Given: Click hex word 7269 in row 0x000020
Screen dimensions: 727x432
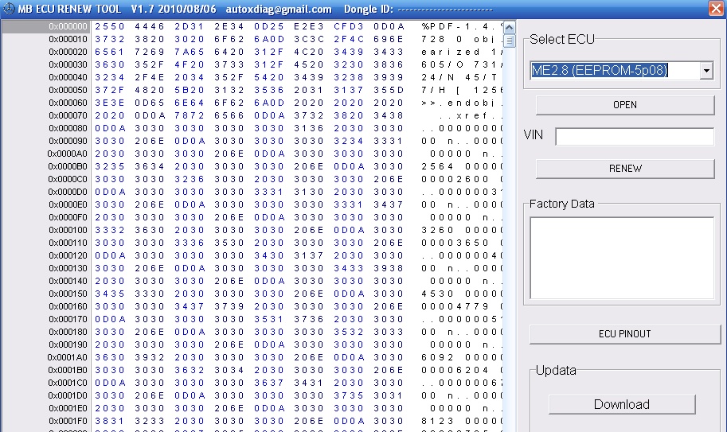Looking at the screenshot, I should 150,52.
